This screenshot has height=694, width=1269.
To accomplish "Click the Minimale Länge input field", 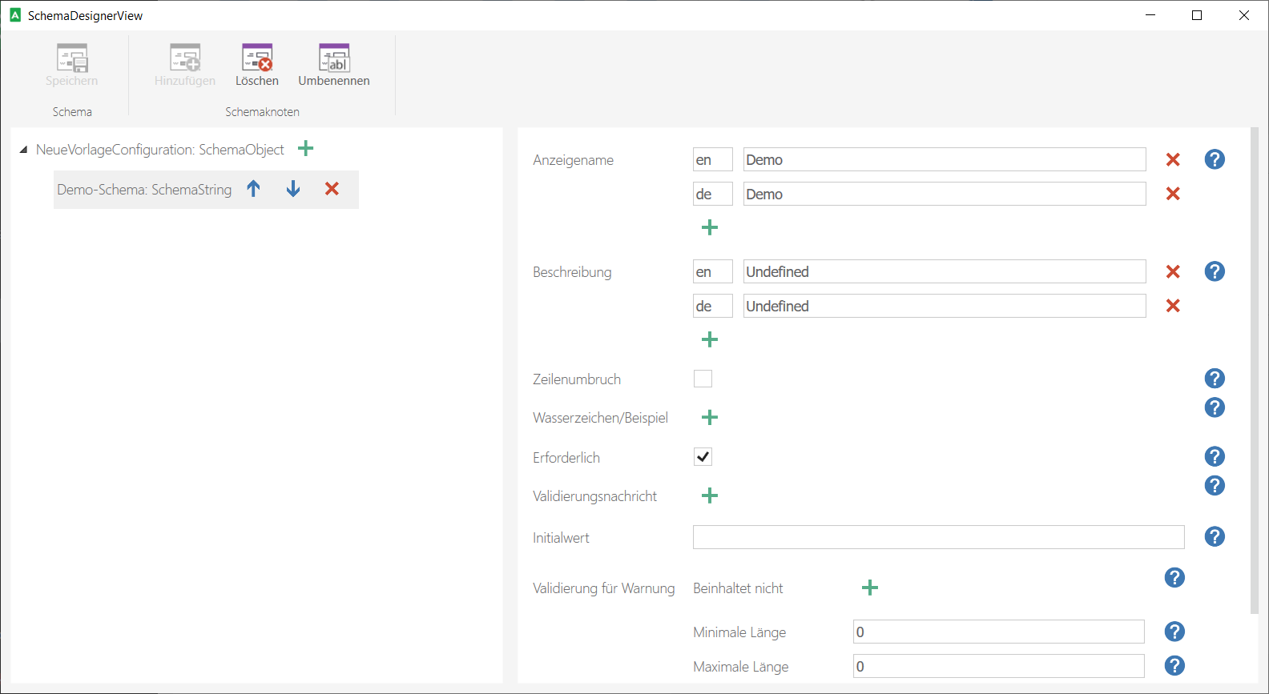I will 998,632.
